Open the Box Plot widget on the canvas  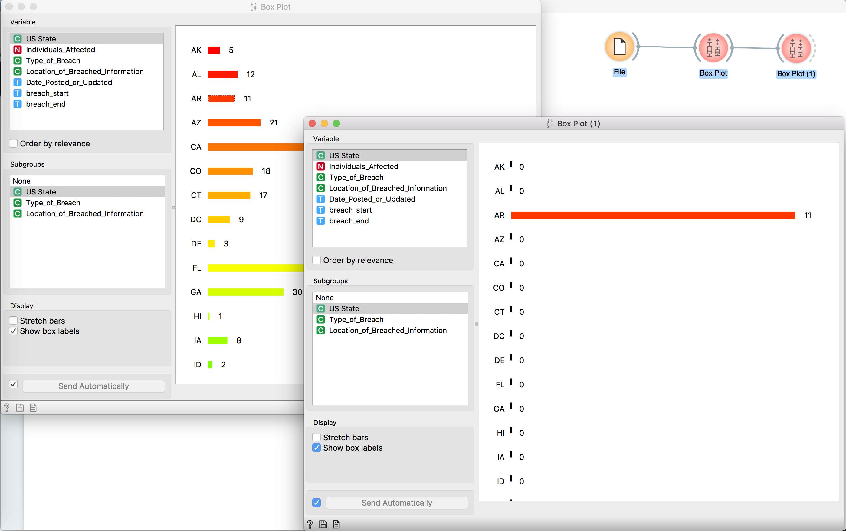coord(713,48)
